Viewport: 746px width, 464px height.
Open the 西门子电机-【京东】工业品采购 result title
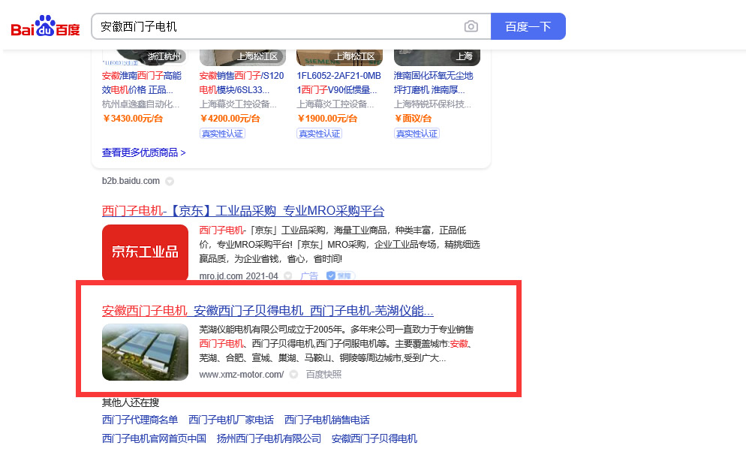[x=242, y=211]
